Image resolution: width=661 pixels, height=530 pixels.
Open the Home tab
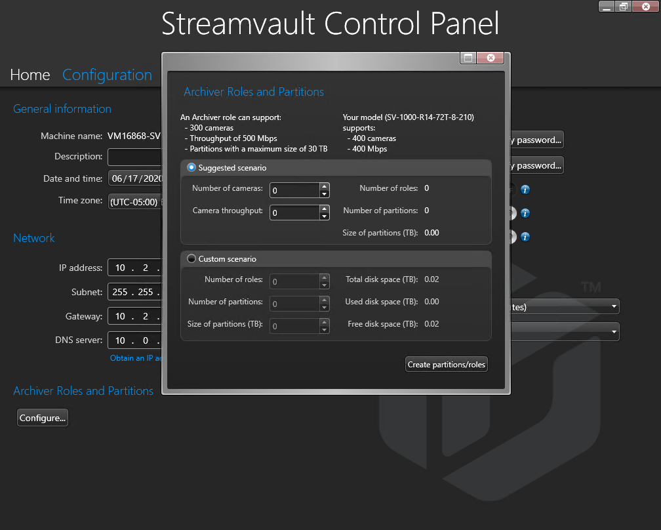[x=30, y=75]
